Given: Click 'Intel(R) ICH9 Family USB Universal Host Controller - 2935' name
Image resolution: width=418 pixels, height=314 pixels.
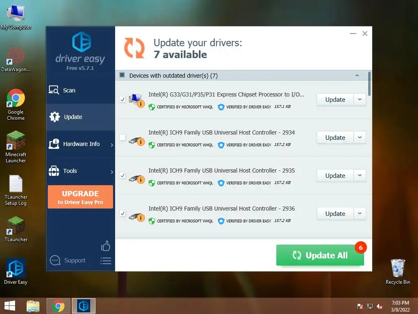Looking at the screenshot, I should (x=222, y=170).
